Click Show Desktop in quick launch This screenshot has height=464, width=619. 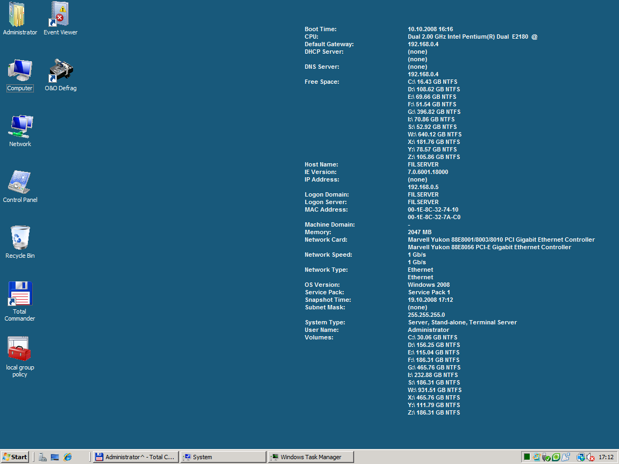(55, 457)
